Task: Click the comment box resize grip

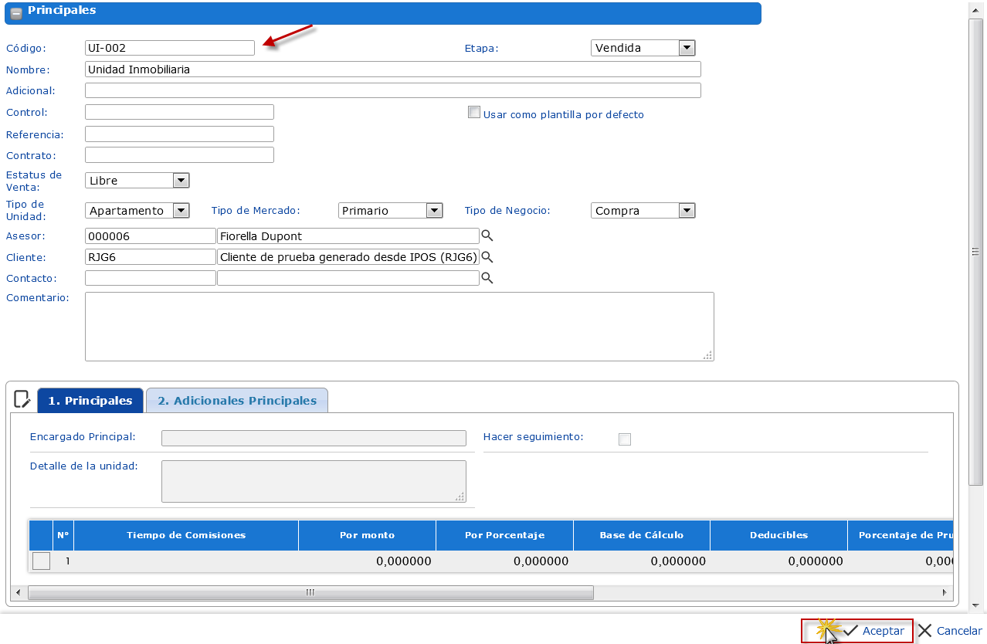Action: [707, 355]
